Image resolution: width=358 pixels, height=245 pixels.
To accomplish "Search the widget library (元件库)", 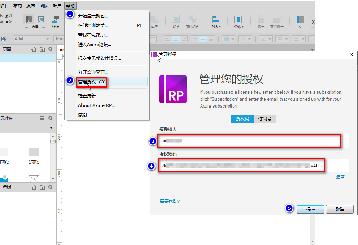I will (51, 119).
